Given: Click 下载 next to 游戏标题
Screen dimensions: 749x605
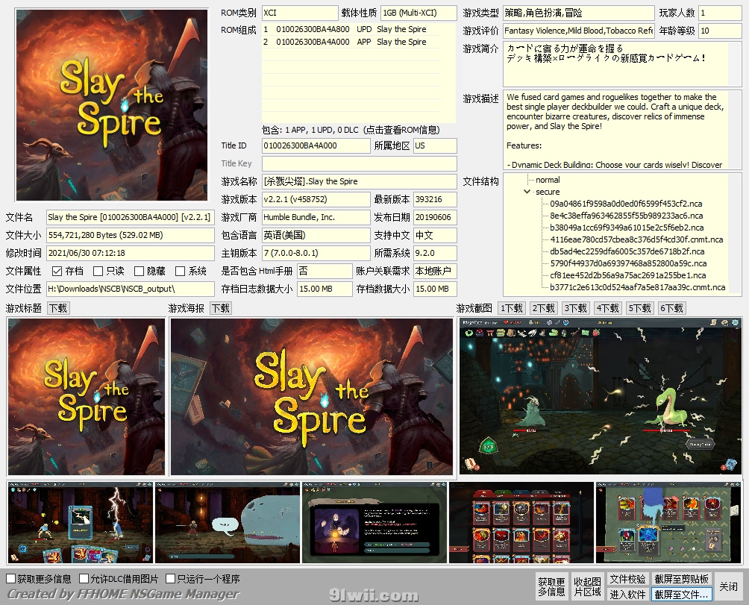Looking at the screenshot, I should pyautogui.click(x=57, y=308).
